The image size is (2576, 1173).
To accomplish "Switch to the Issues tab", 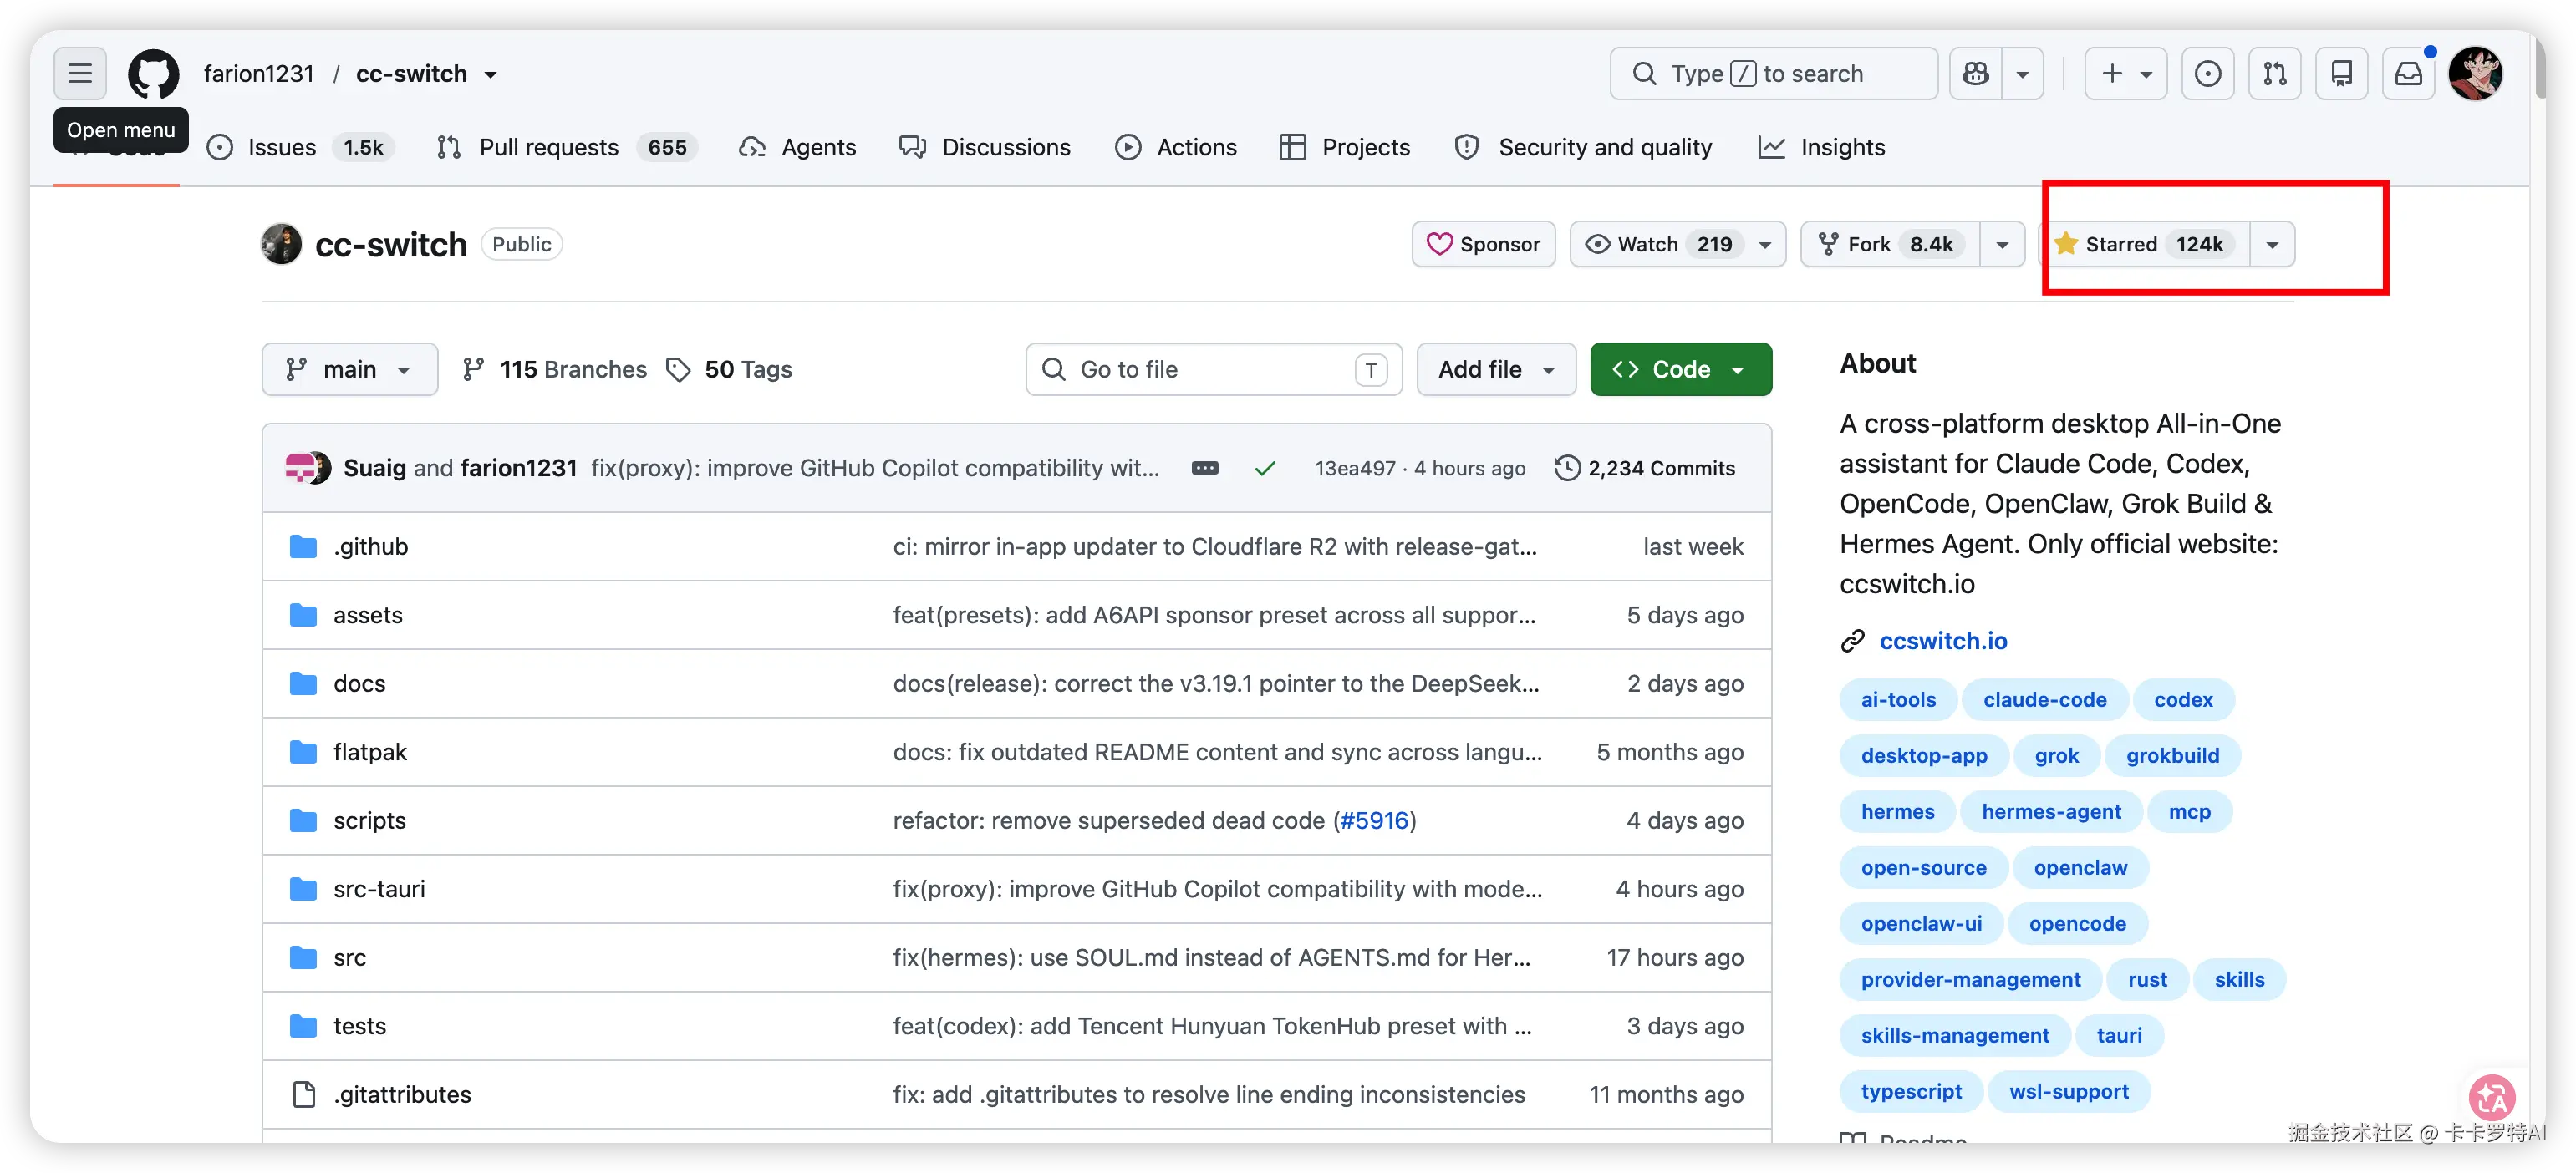I will pos(300,147).
